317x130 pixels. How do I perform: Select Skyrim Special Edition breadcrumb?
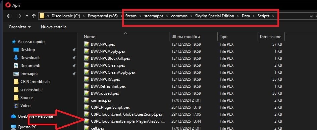tap(214, 16)
